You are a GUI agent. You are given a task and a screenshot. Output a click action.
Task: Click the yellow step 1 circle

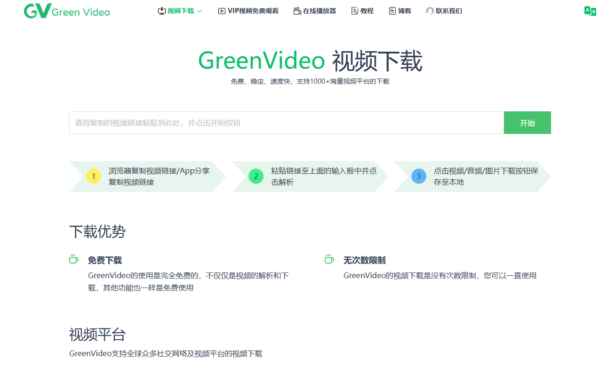pyautogui.click(x=94, y=176)
